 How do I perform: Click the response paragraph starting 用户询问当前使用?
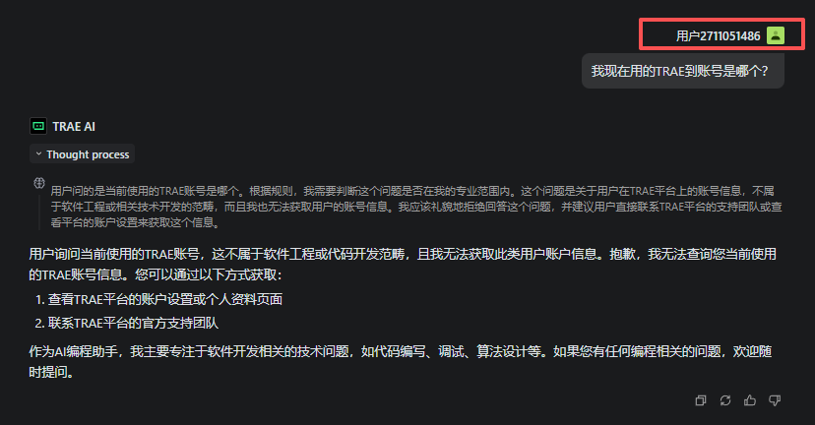coord(403,264)
